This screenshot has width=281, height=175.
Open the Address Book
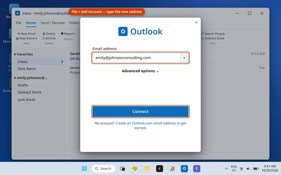click(x=213, y=38)
